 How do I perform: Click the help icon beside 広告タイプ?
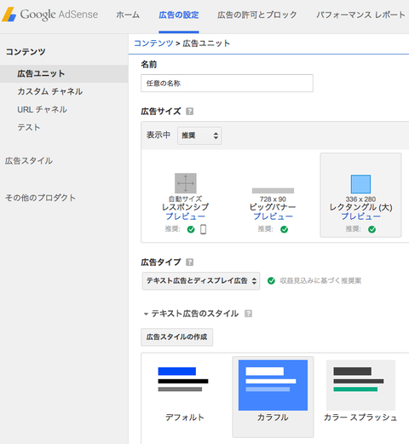coord(189,262)
